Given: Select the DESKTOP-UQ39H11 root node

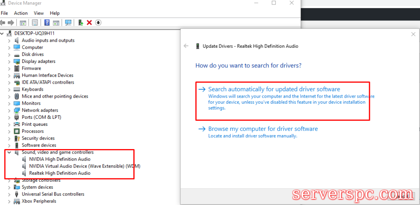Looking at the screenshot, I should (34, 33).
